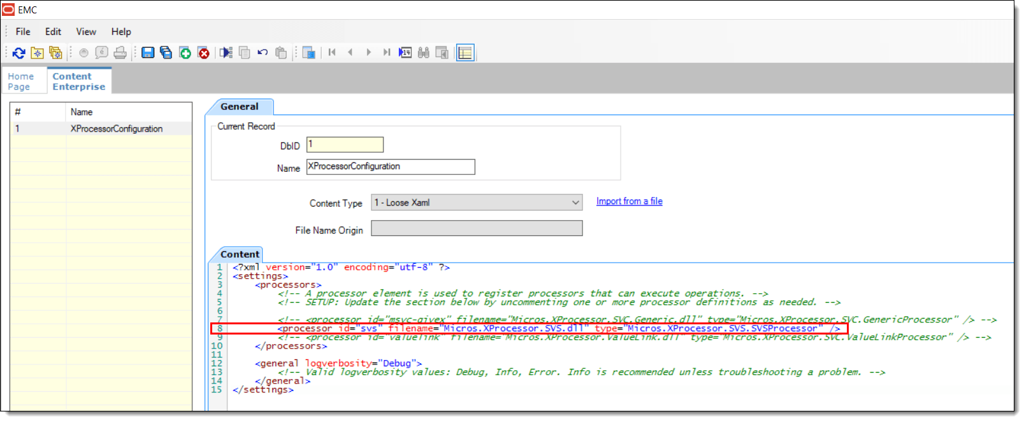Click the xml version declaration line
The height and width of the screenshot is (421, 1024).
point(341,267)
